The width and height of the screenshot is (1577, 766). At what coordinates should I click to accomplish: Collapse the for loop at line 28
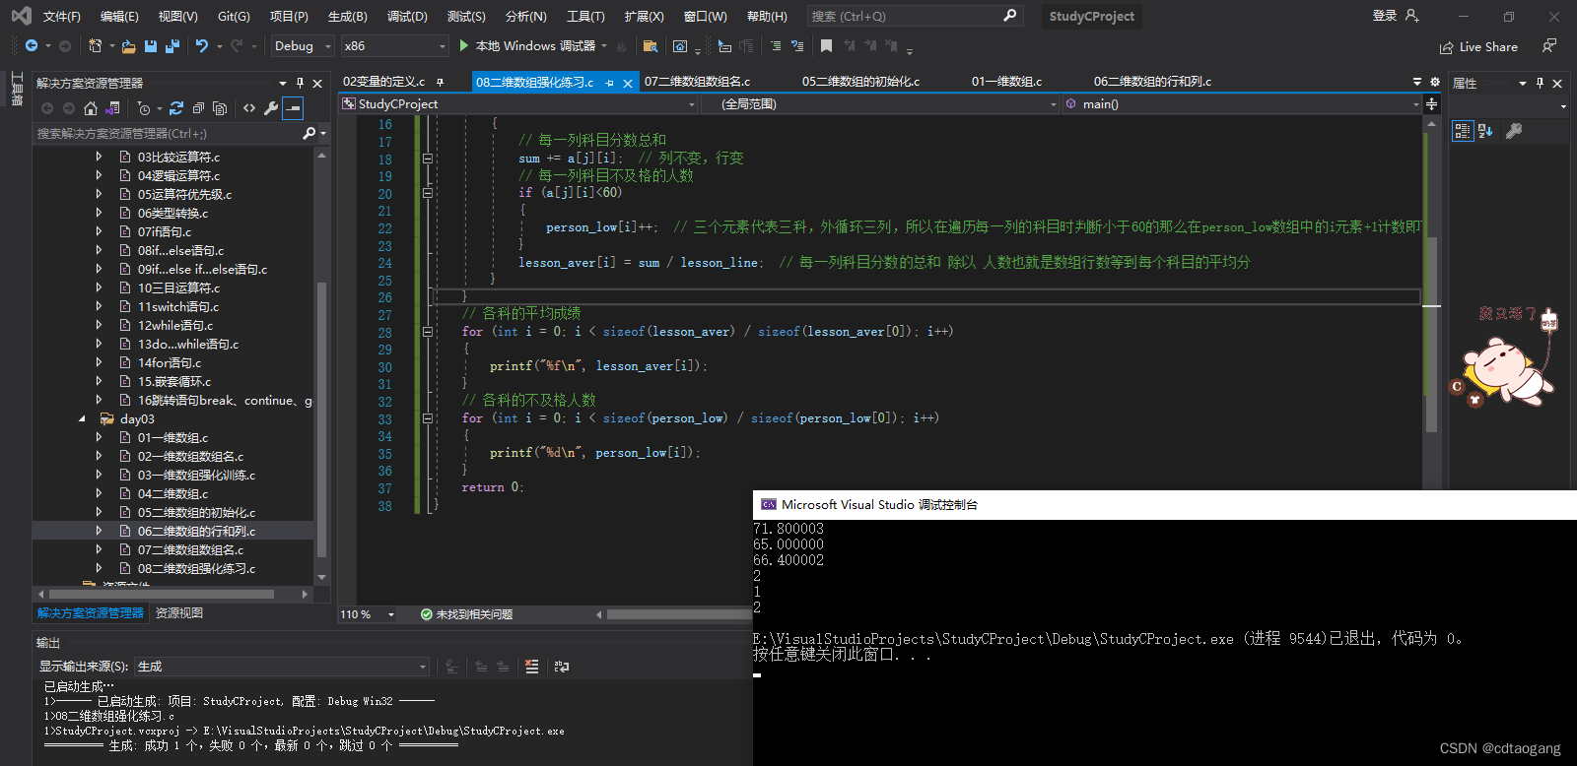pos(428,332)
